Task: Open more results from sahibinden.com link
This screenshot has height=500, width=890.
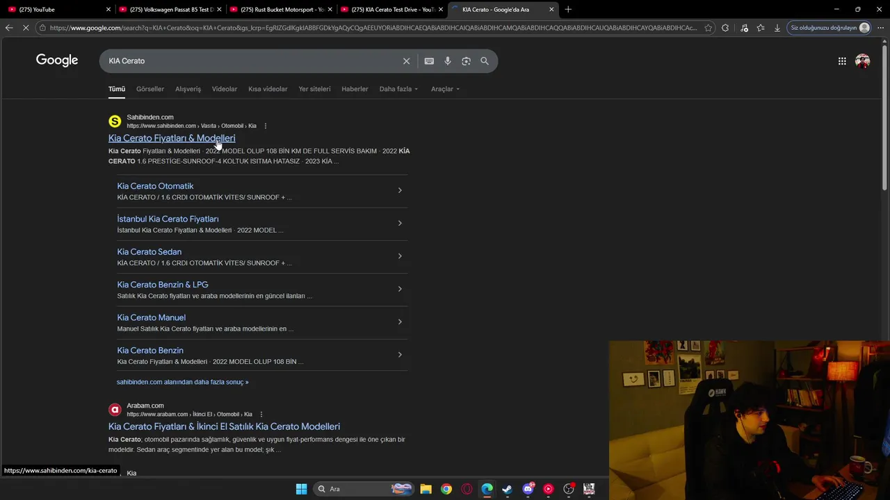Action: (x=182, y=382)
